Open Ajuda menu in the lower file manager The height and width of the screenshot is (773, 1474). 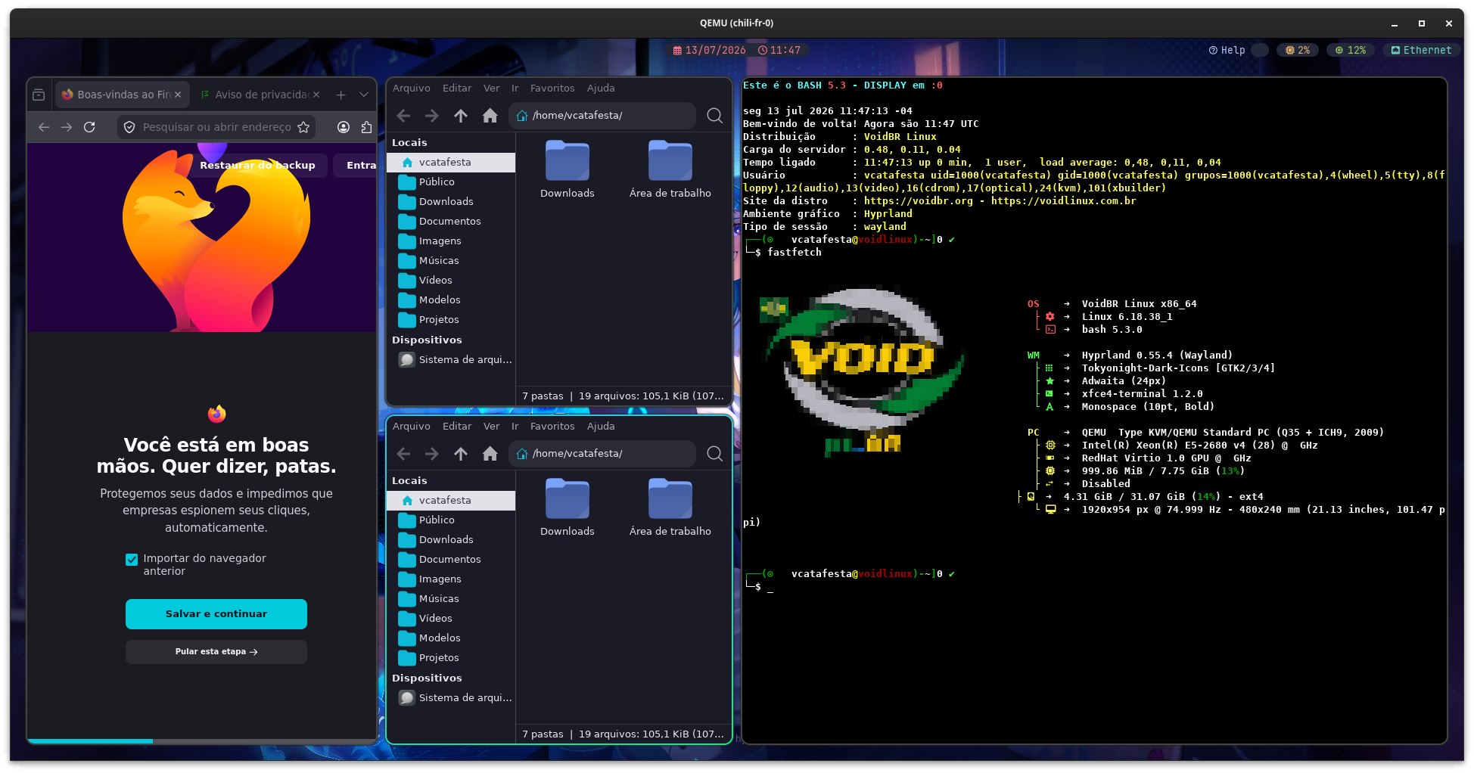pos(601,427)
